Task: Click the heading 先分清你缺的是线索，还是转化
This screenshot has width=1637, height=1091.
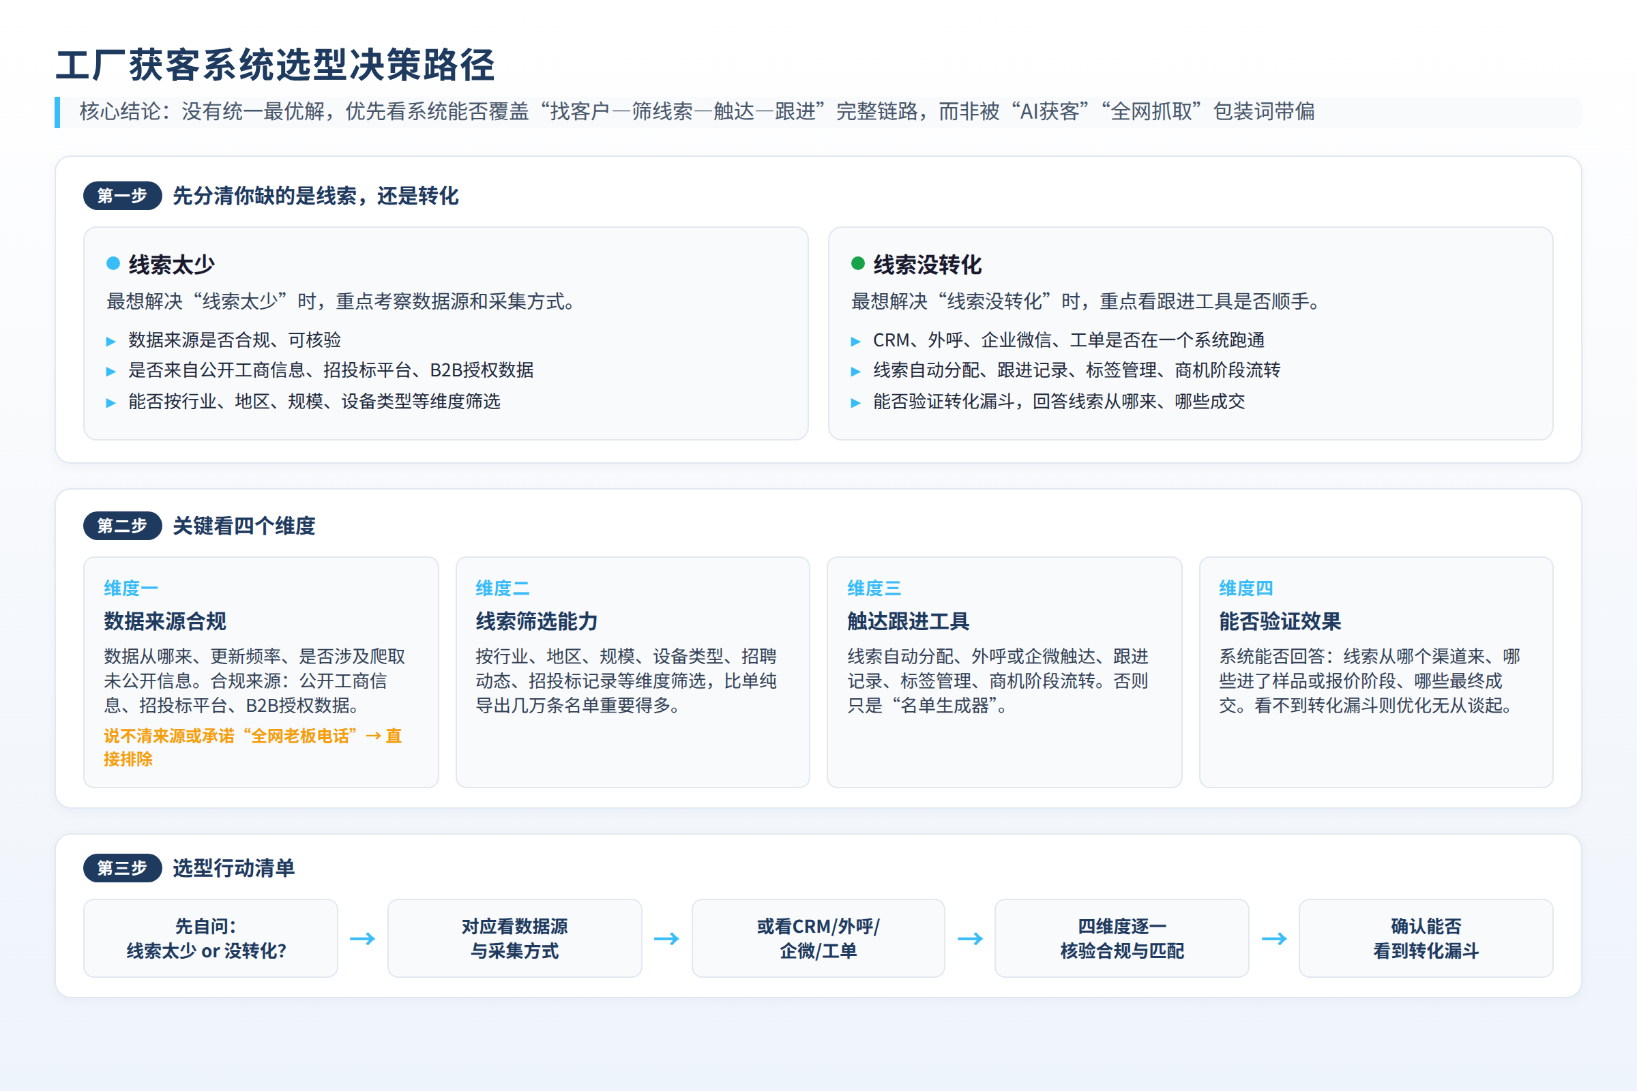Action: (x=315, y=196)
